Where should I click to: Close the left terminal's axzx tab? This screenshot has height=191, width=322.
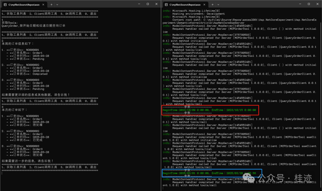(43, 4)
